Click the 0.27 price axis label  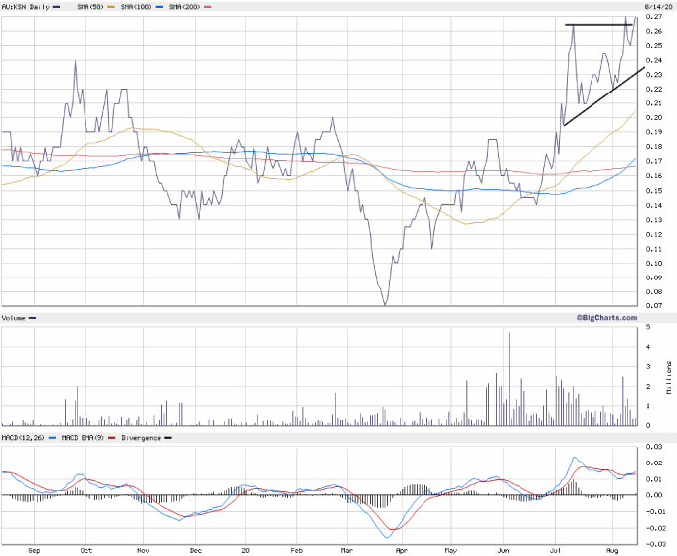(x=653, y=17)
